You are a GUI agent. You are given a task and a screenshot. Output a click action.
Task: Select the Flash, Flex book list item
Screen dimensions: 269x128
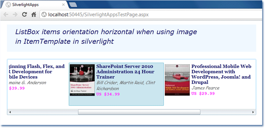38,84
